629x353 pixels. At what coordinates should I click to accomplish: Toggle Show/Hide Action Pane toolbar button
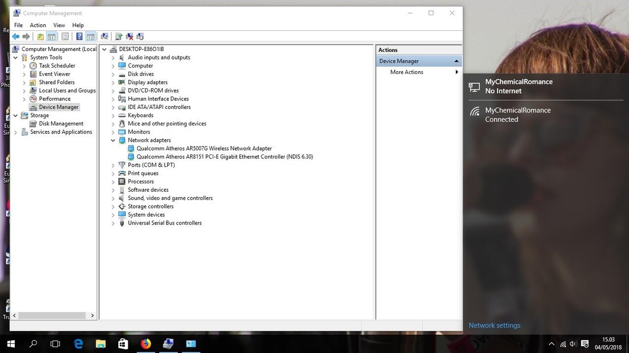pos(90,36)
